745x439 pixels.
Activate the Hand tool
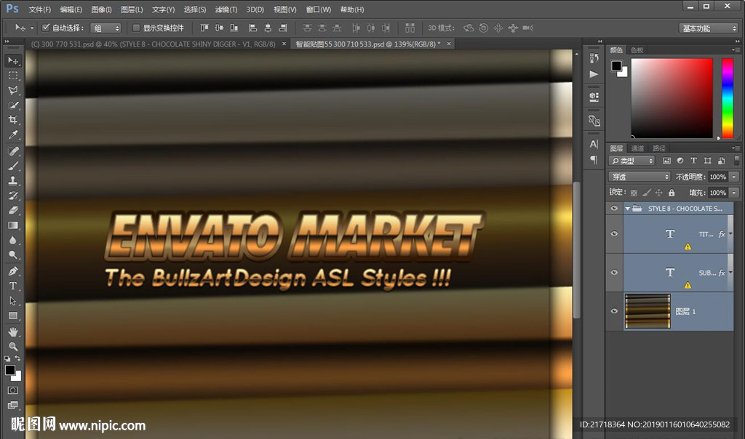coord(13,331)
